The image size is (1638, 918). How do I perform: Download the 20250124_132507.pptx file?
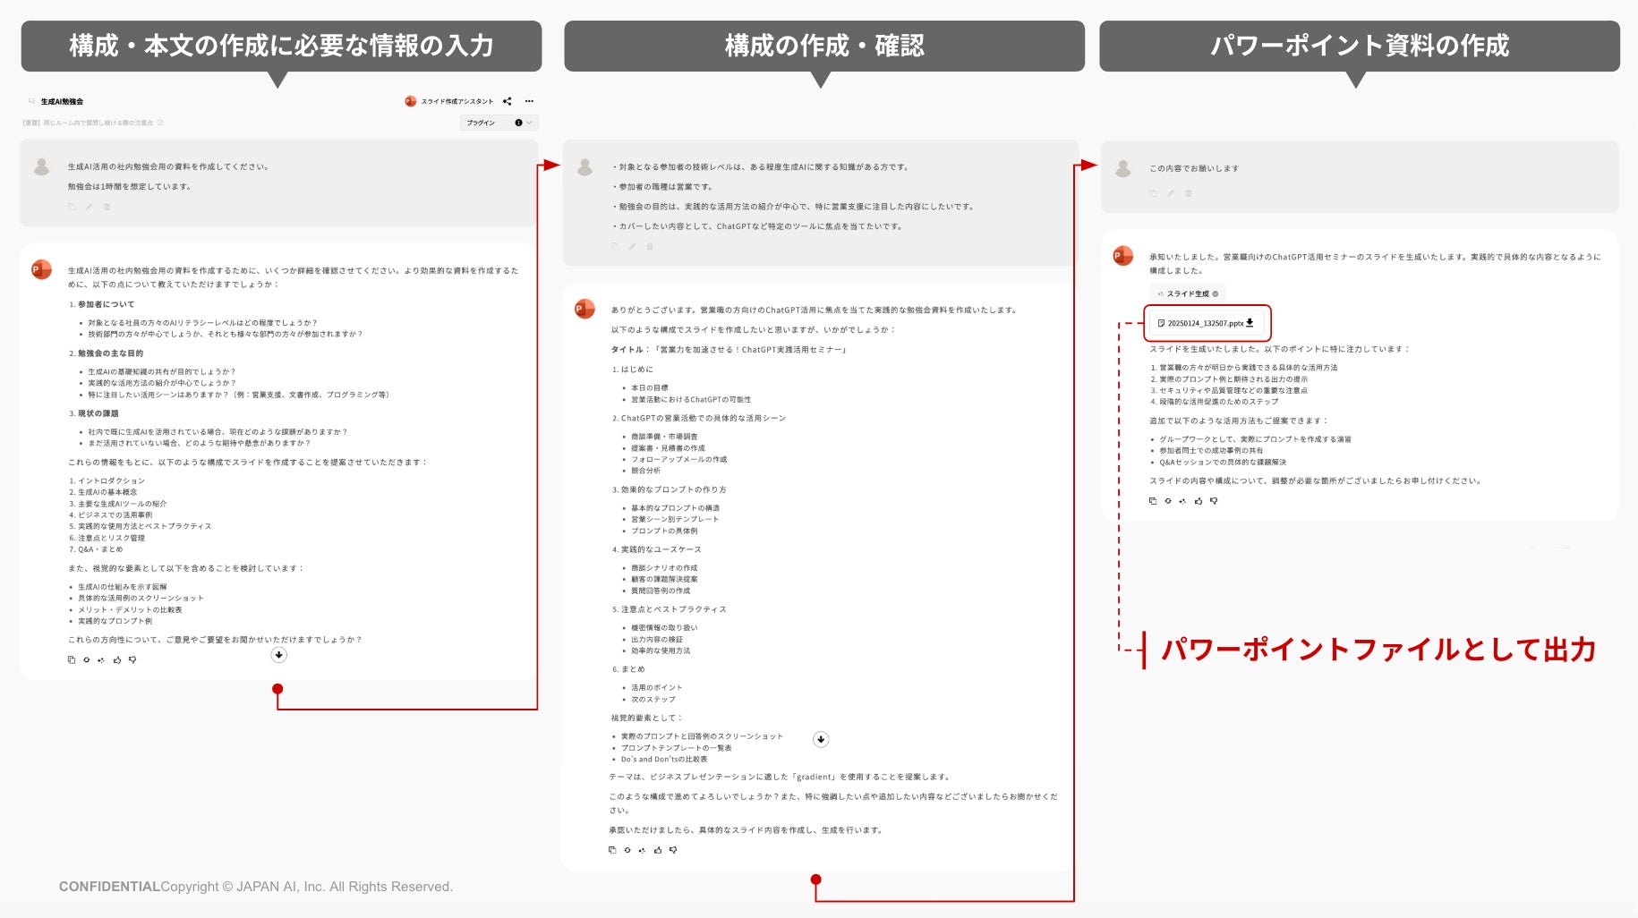(1250, 323)
